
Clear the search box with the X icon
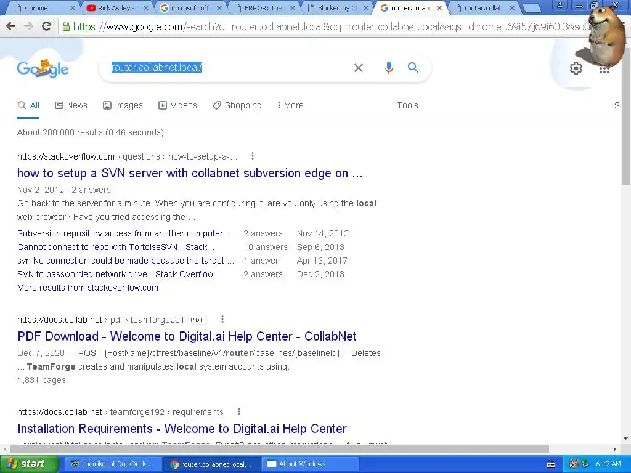pos(358,68)
